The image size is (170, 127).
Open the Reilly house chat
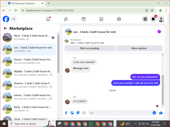(29, 109)
